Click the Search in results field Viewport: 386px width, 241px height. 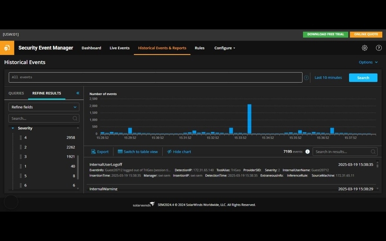345,152
